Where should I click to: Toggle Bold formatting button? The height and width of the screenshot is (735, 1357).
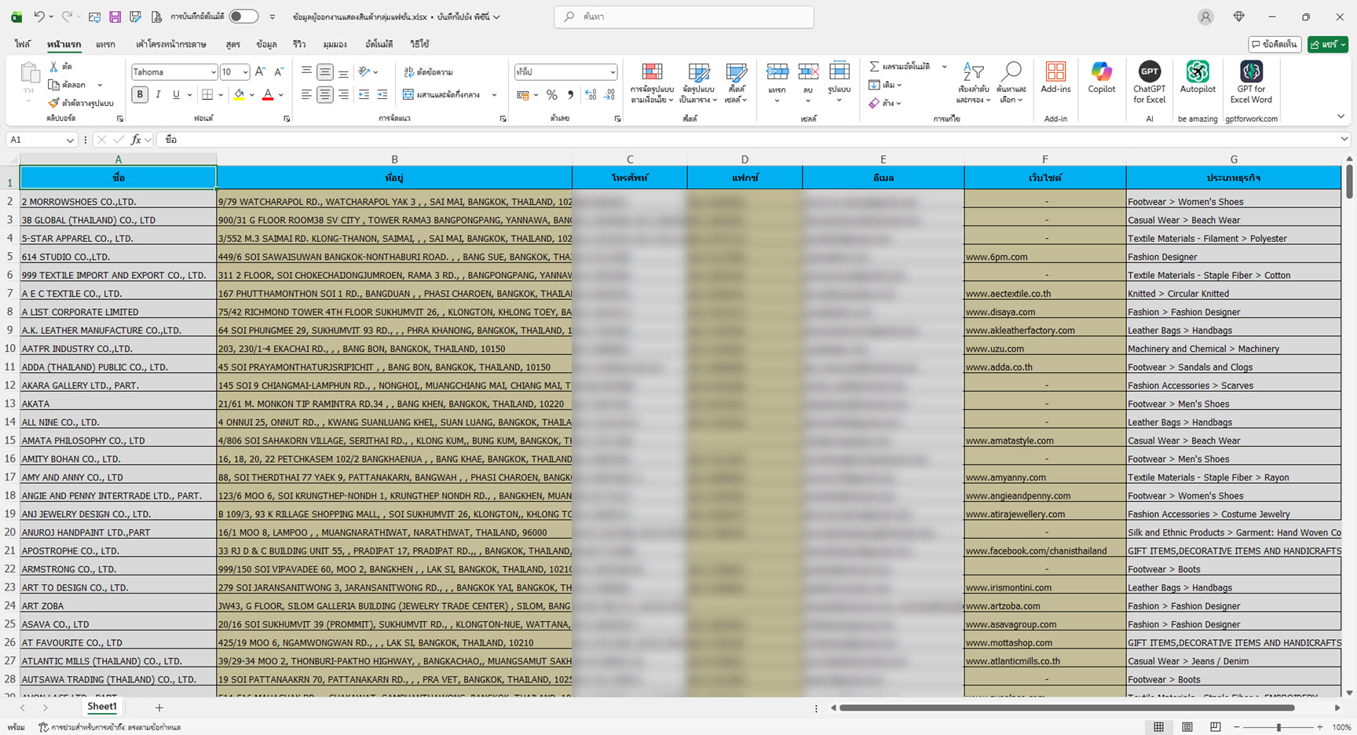[140, 95]
